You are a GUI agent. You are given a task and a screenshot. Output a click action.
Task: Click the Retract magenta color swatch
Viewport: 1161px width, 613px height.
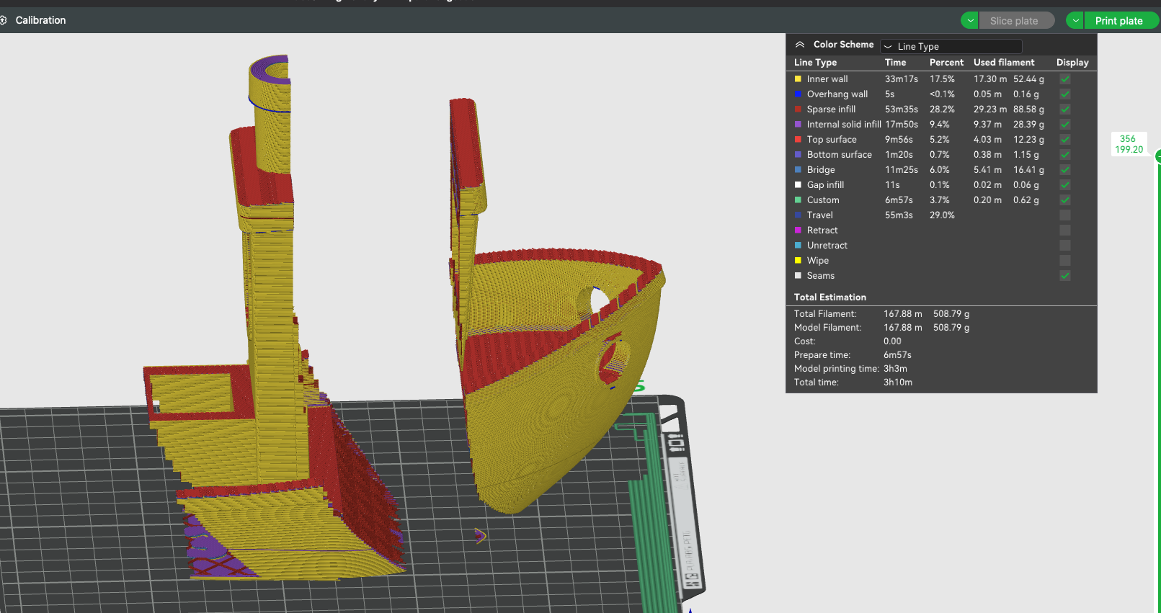[798, 231]
